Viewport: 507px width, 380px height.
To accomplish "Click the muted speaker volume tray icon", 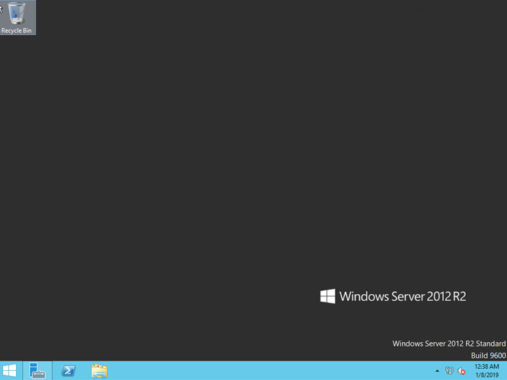I will tap(461, 371).
